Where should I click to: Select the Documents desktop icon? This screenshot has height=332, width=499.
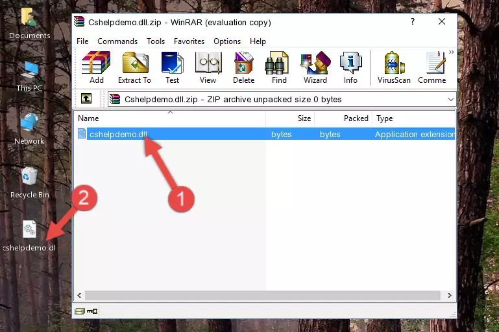(29, 24)
